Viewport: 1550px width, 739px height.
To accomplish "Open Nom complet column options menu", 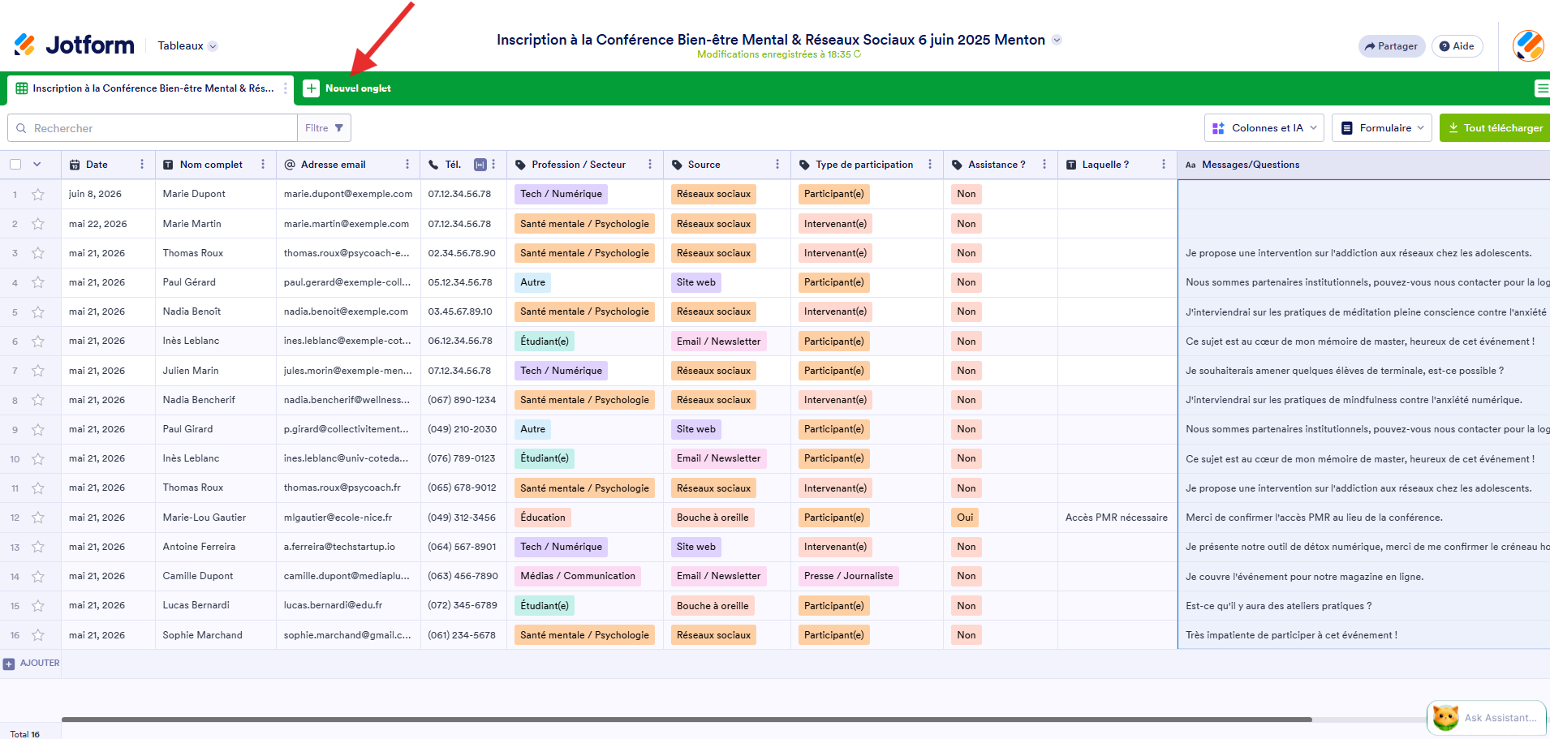I will pyautogui.click(x=263, y=165).
